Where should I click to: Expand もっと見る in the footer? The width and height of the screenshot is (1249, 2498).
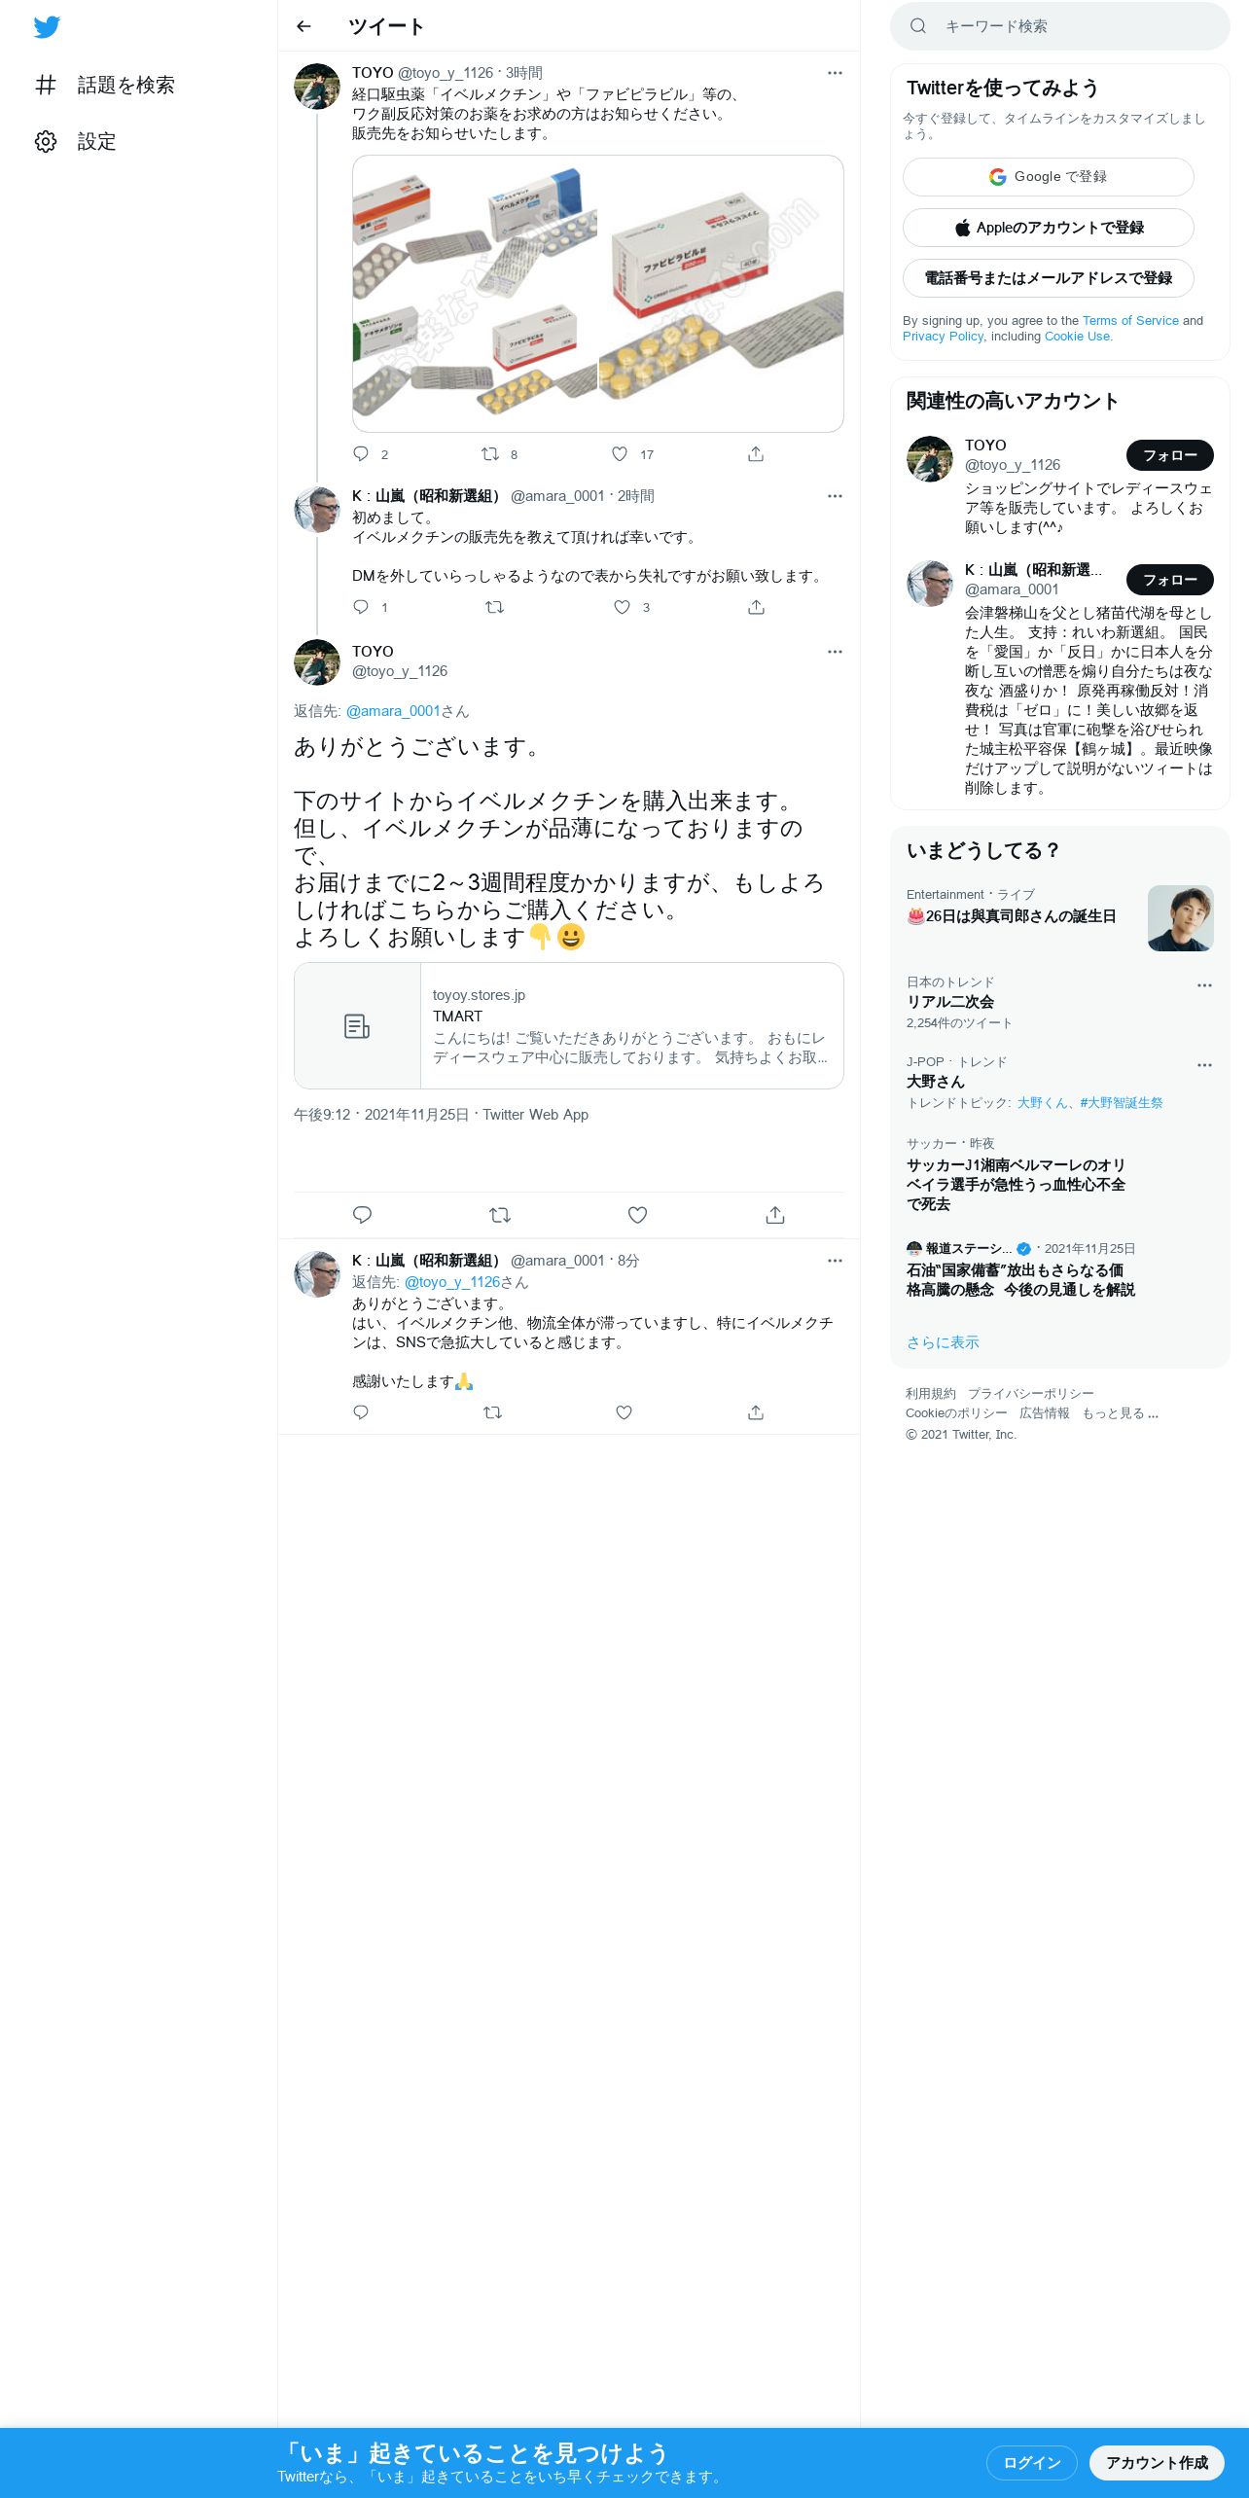tap(1120, 1413)
